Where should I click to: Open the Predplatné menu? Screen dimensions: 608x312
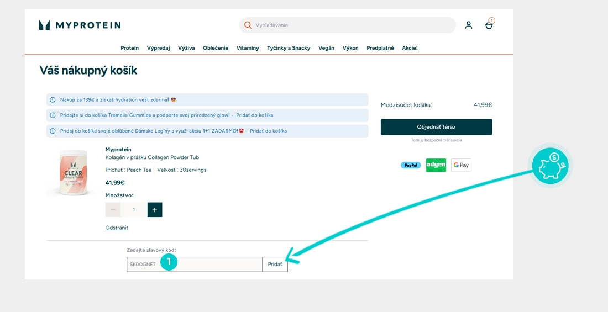380,48
